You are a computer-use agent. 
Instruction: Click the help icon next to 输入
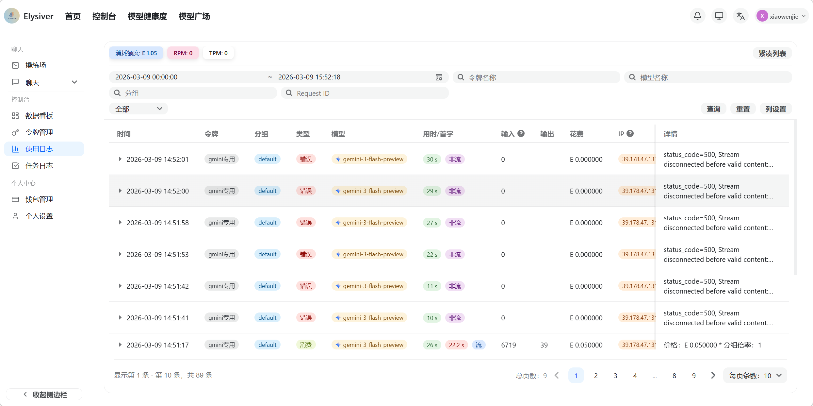point(521,133)
